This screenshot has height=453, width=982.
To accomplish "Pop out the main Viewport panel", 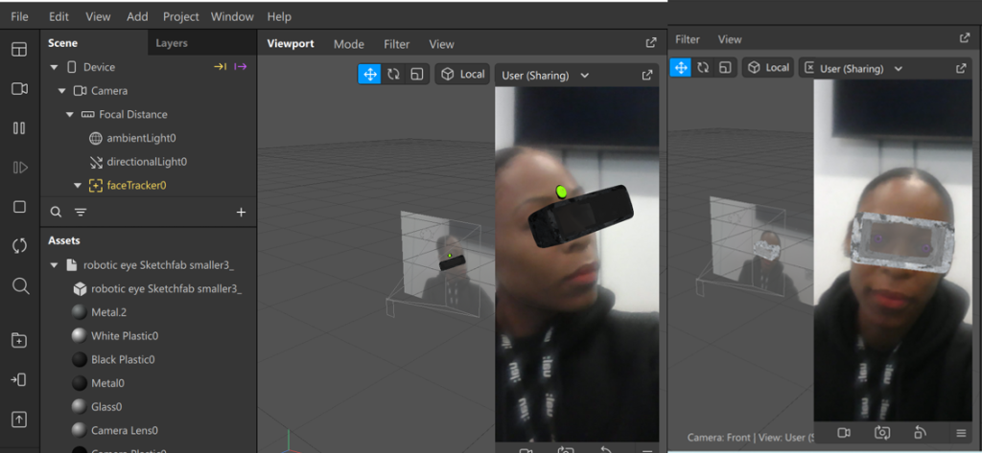I will (x=651, y=42).
